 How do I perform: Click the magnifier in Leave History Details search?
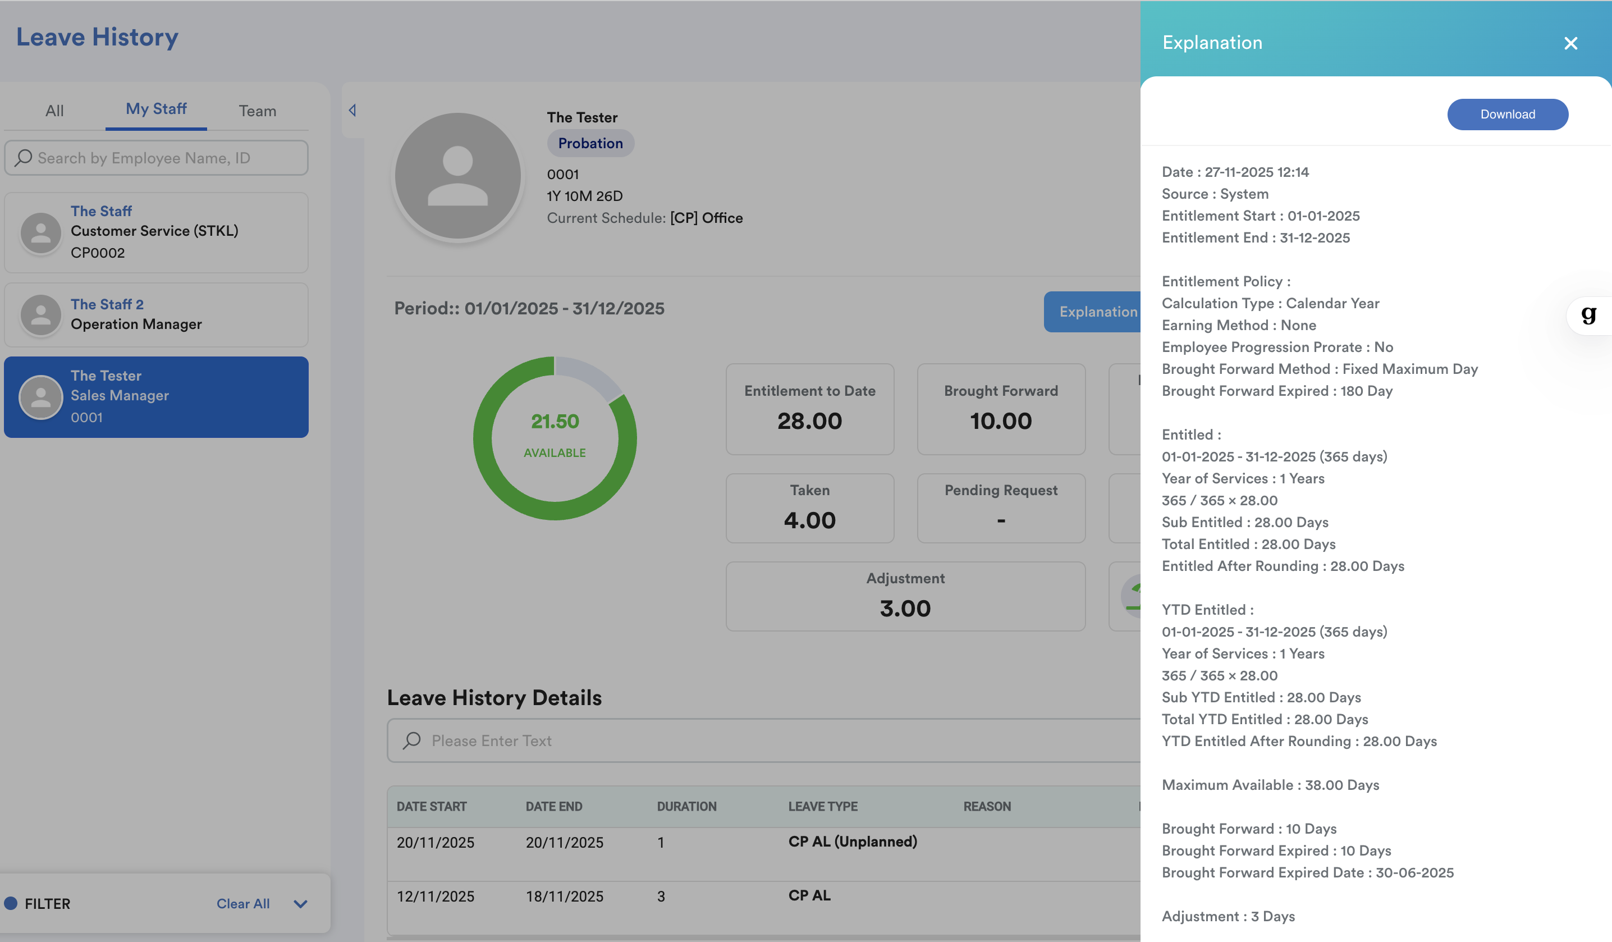click(411, 740)
